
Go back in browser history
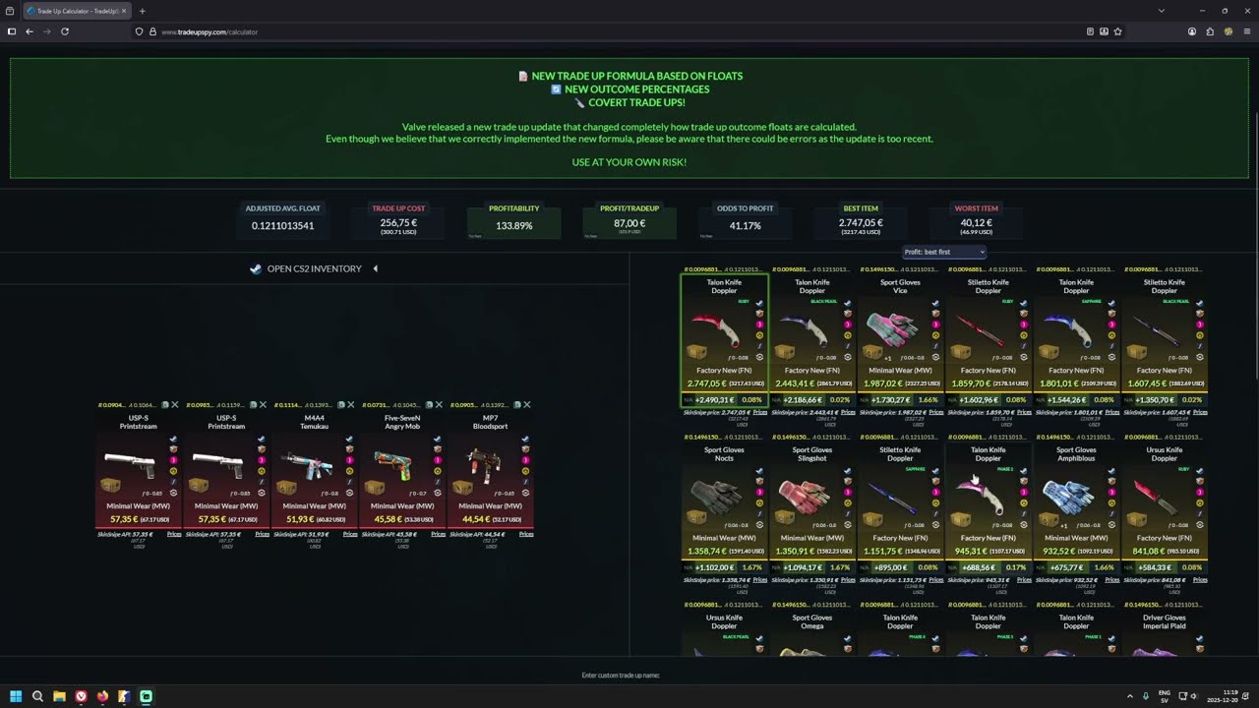tap(30, 31)
